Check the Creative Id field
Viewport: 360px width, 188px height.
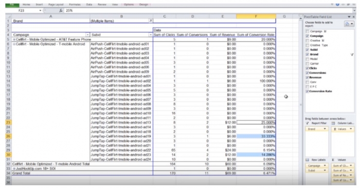click(307, 41)
